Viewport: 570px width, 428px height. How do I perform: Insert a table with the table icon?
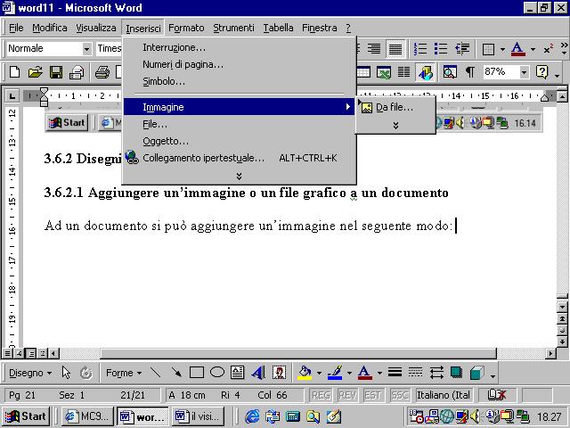click(x=363, y=72)
